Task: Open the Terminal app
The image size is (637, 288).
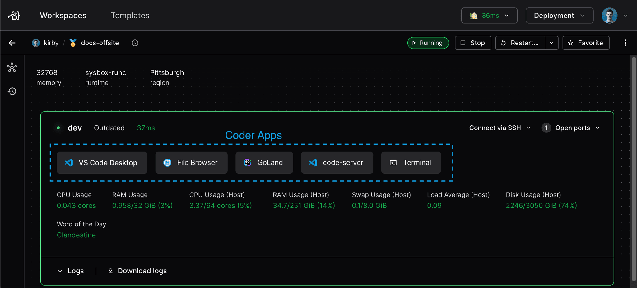Action: (411, 163)
